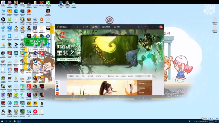The image size is (219, 123).
Task: Open the 古剑奇谭 featured banner
Action: click(102, 87)
